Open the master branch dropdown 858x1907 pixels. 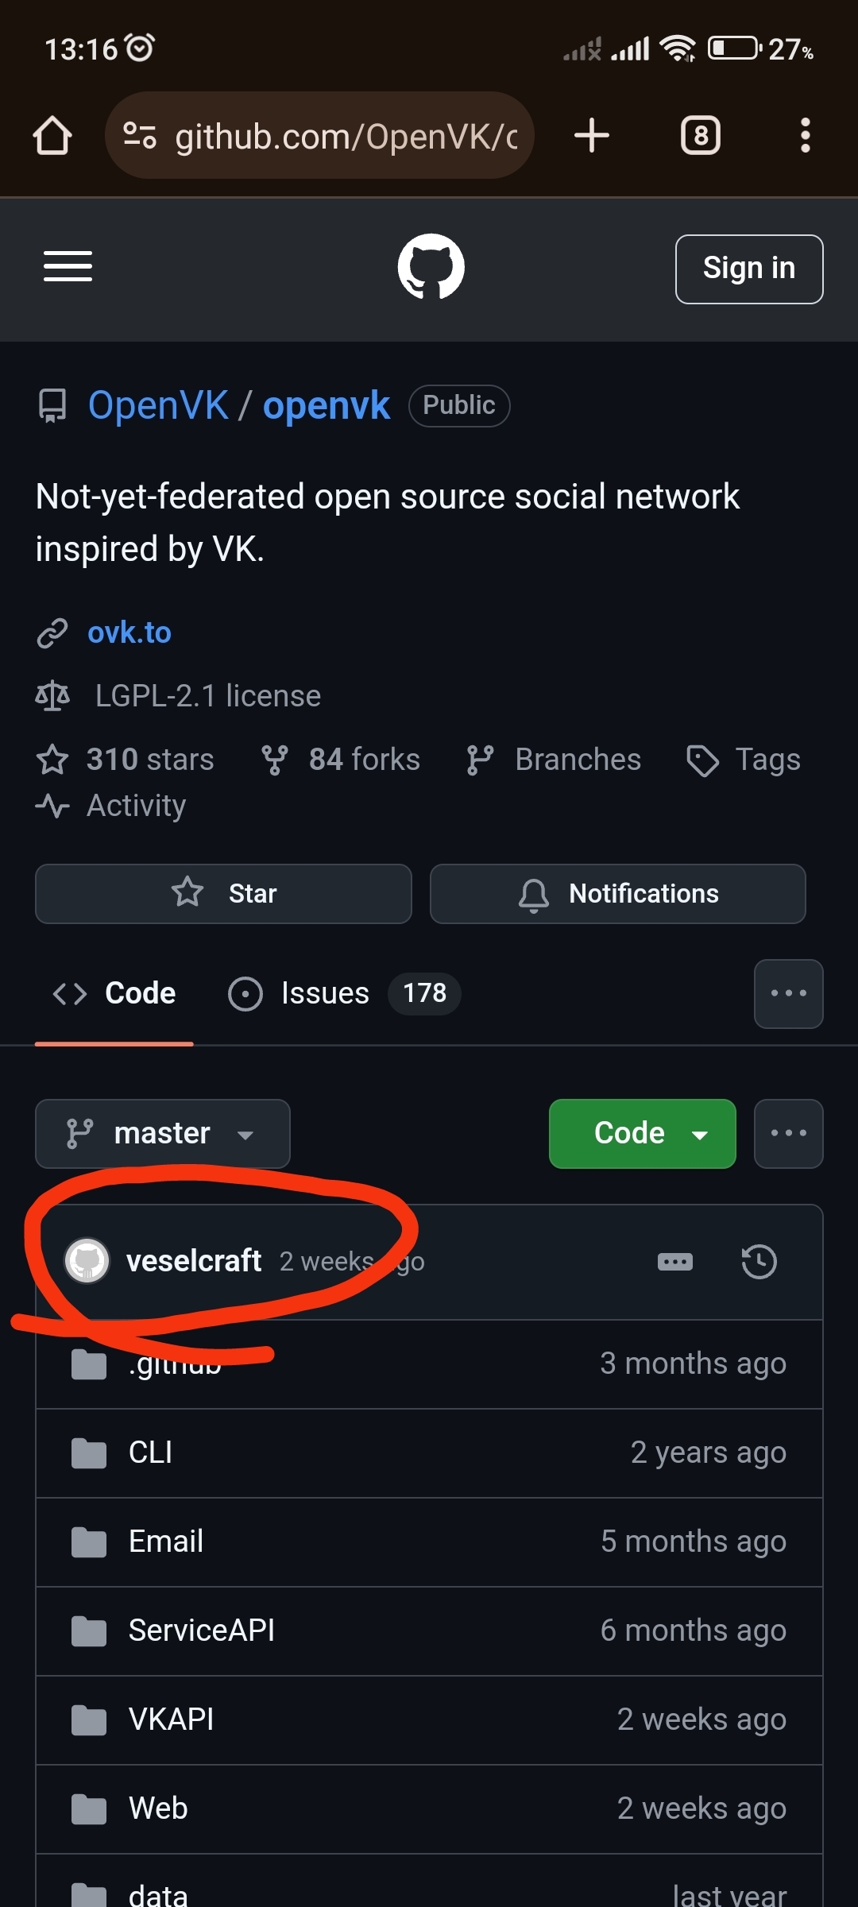click(163, 1134)
